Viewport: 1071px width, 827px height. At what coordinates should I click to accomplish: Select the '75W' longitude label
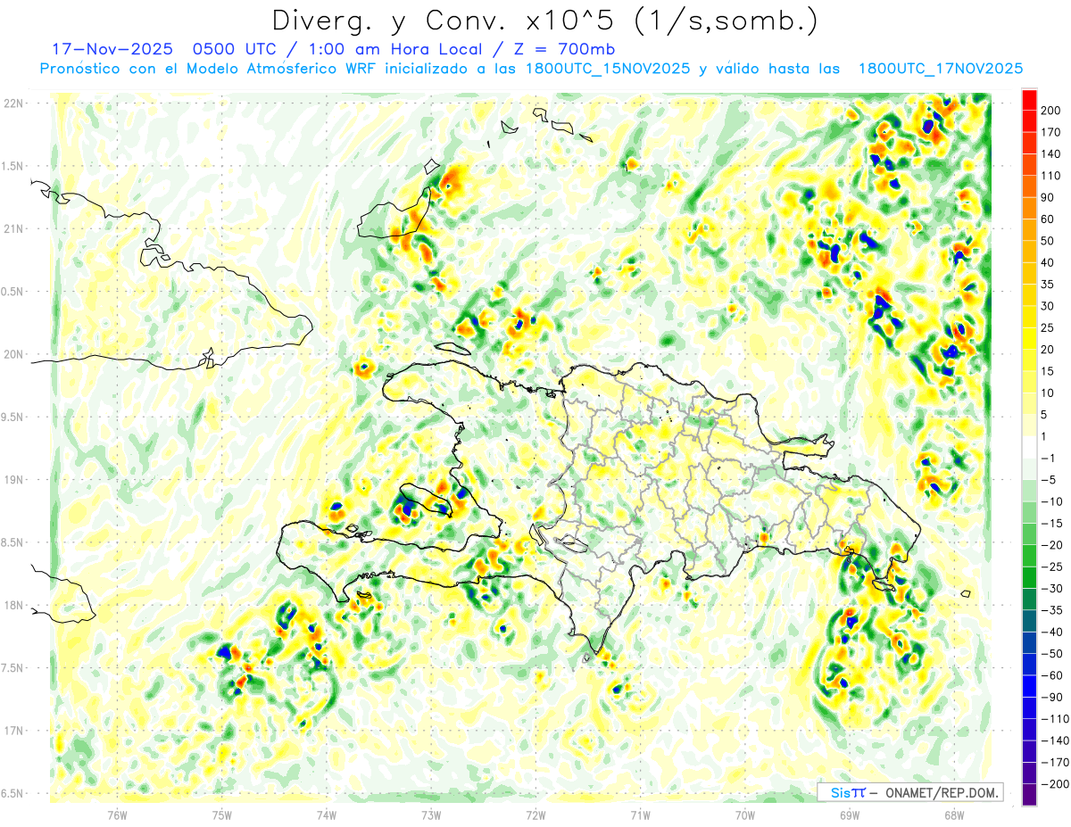pyautogui.click(x=222, y=815)
